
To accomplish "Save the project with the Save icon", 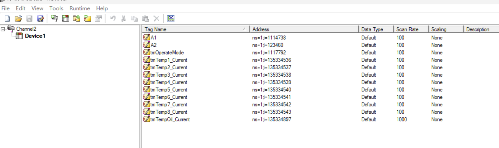I will click(29, 19).
